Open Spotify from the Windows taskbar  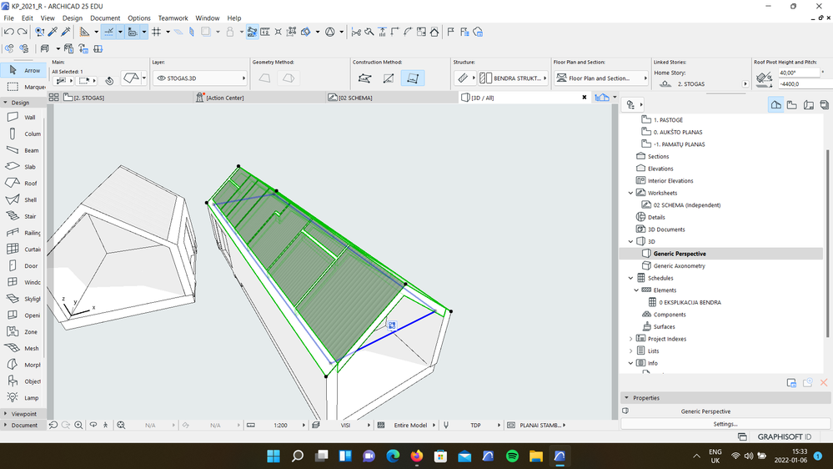click(x=513, y=456)
